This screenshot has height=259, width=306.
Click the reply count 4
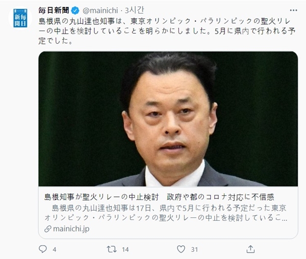55,249
